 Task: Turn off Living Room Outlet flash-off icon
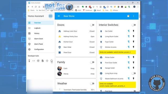[x=129, y=36]
